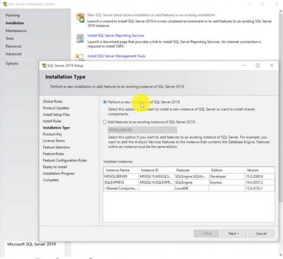Click Install SQL Server Reporting Services link

tap(116, 35)
